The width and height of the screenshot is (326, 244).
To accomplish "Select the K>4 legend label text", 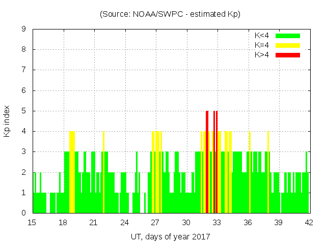I will point(262,54).
